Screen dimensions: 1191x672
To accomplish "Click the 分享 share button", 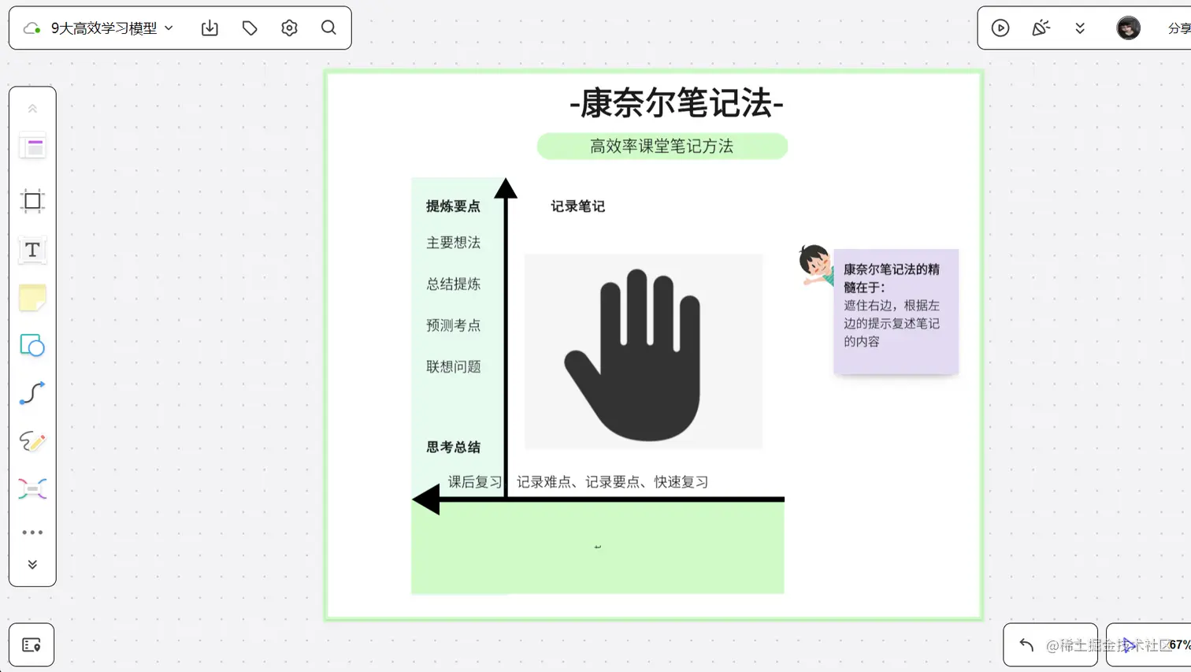I will click(x=1179, y=28).
